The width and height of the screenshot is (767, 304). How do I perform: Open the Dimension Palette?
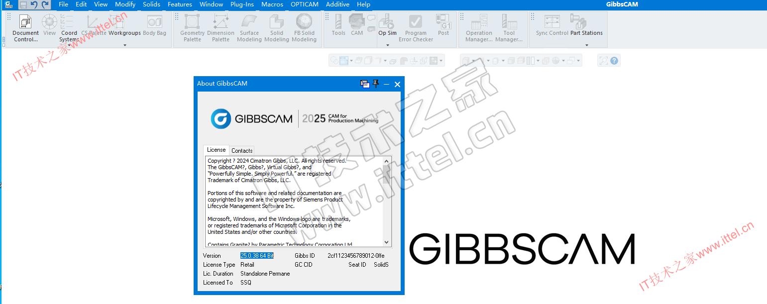coord(220,28)
